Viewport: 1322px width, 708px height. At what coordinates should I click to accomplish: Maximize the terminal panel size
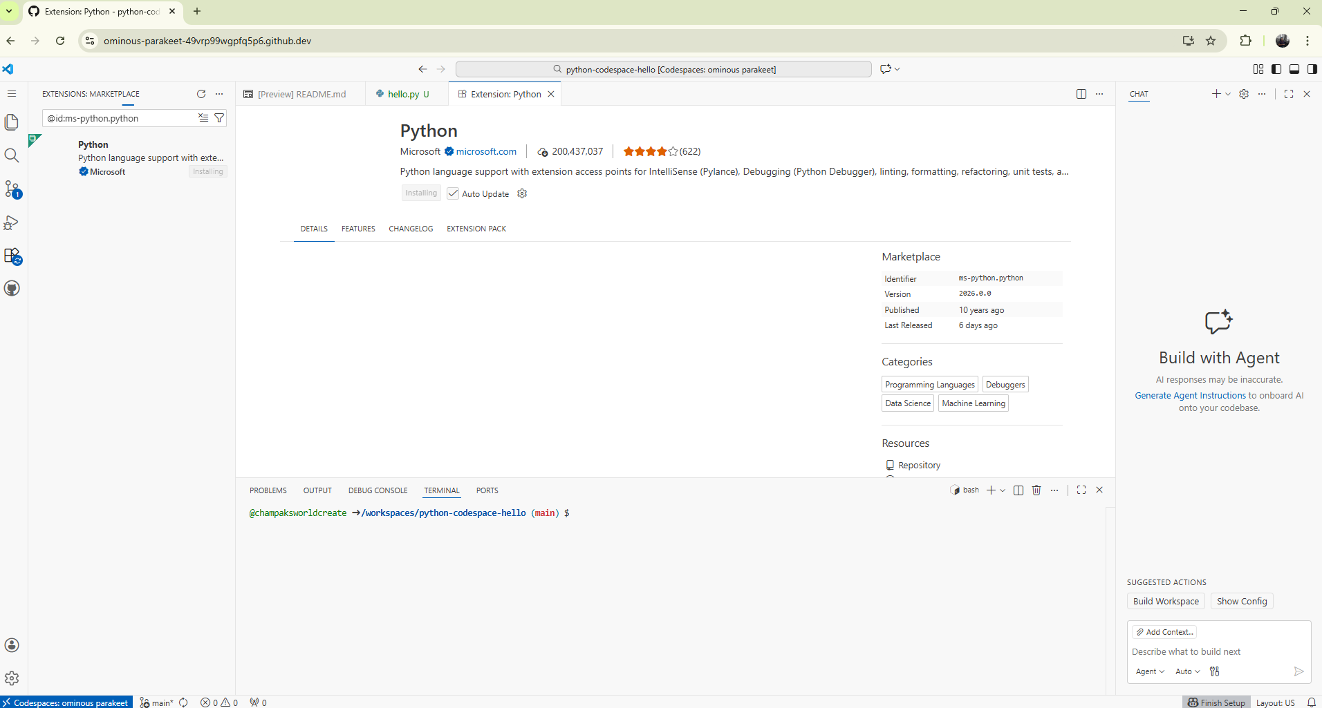click(1081, 490)
